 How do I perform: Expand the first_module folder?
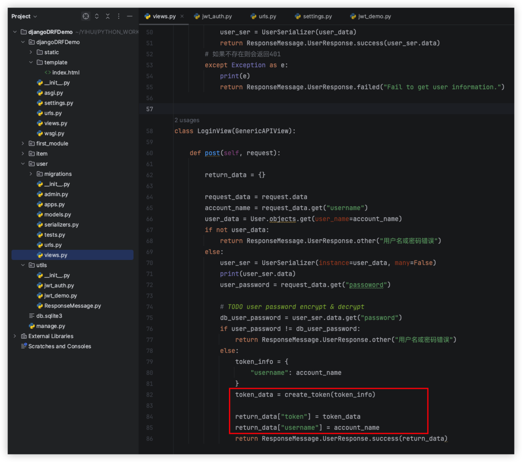23,144
